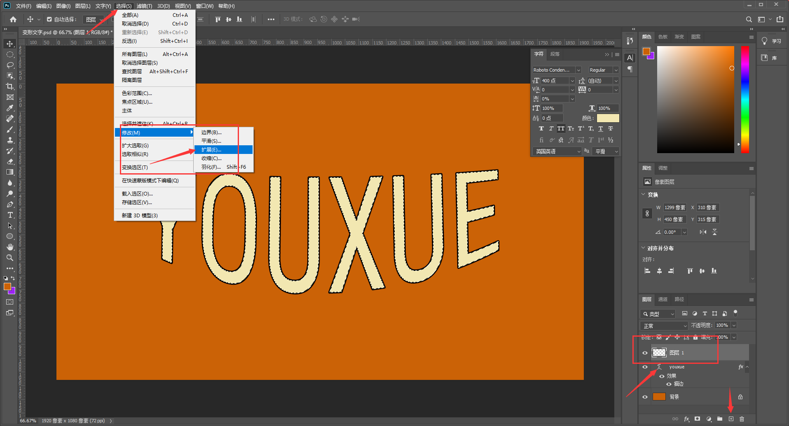The width and height of the screenshot is (789, 426).
Task: Toggle the Auto-Select checkbox
Action: click(49, 19)
